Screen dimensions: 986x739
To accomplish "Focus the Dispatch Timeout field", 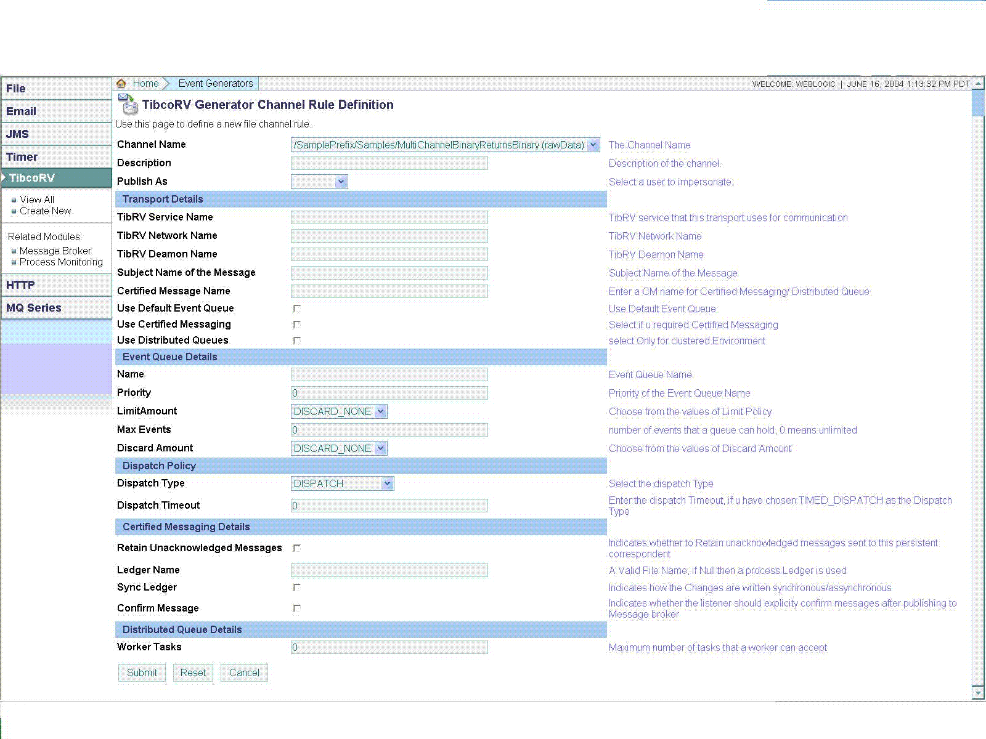I will point(389,506).
